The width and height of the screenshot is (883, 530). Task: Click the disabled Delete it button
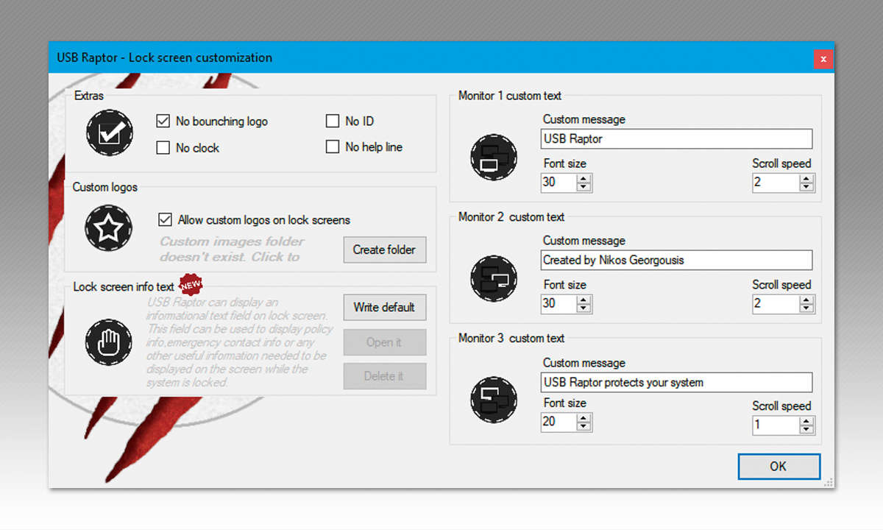coord(384,376)
